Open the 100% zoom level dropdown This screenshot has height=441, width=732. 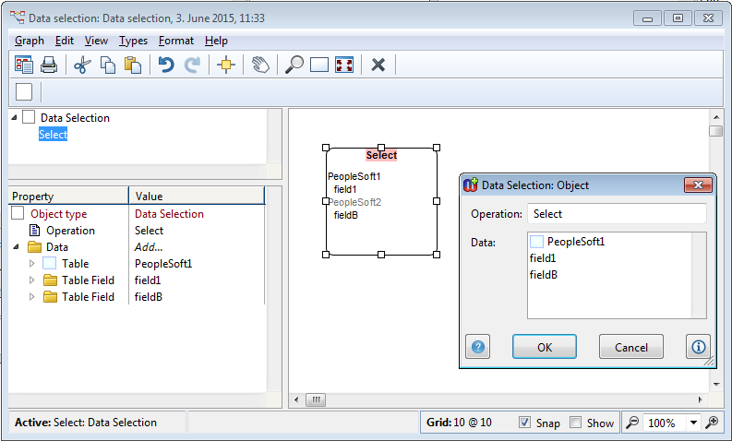point(693,423)
